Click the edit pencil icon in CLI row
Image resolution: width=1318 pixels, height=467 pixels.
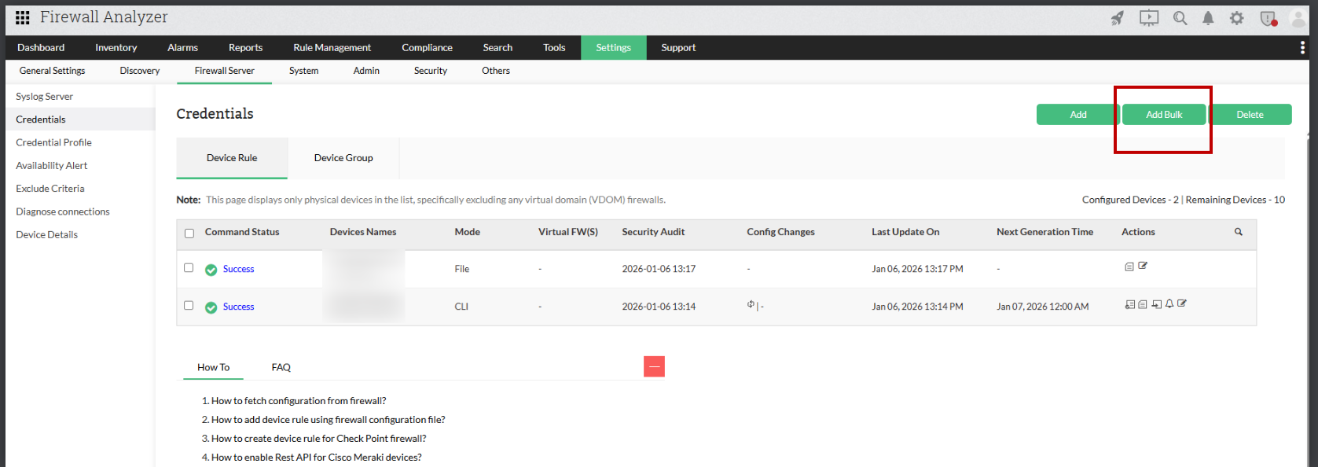point(1182,303)
